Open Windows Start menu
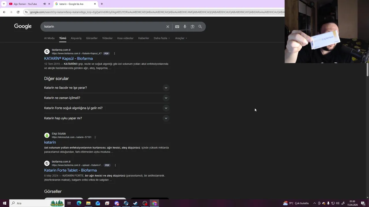 [4, 203]
